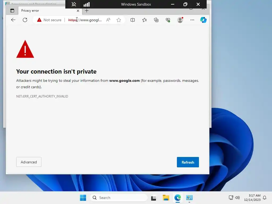Open the Windows Start menu
The height and width of the screenshot is (204, 272).
click(83, 198)
